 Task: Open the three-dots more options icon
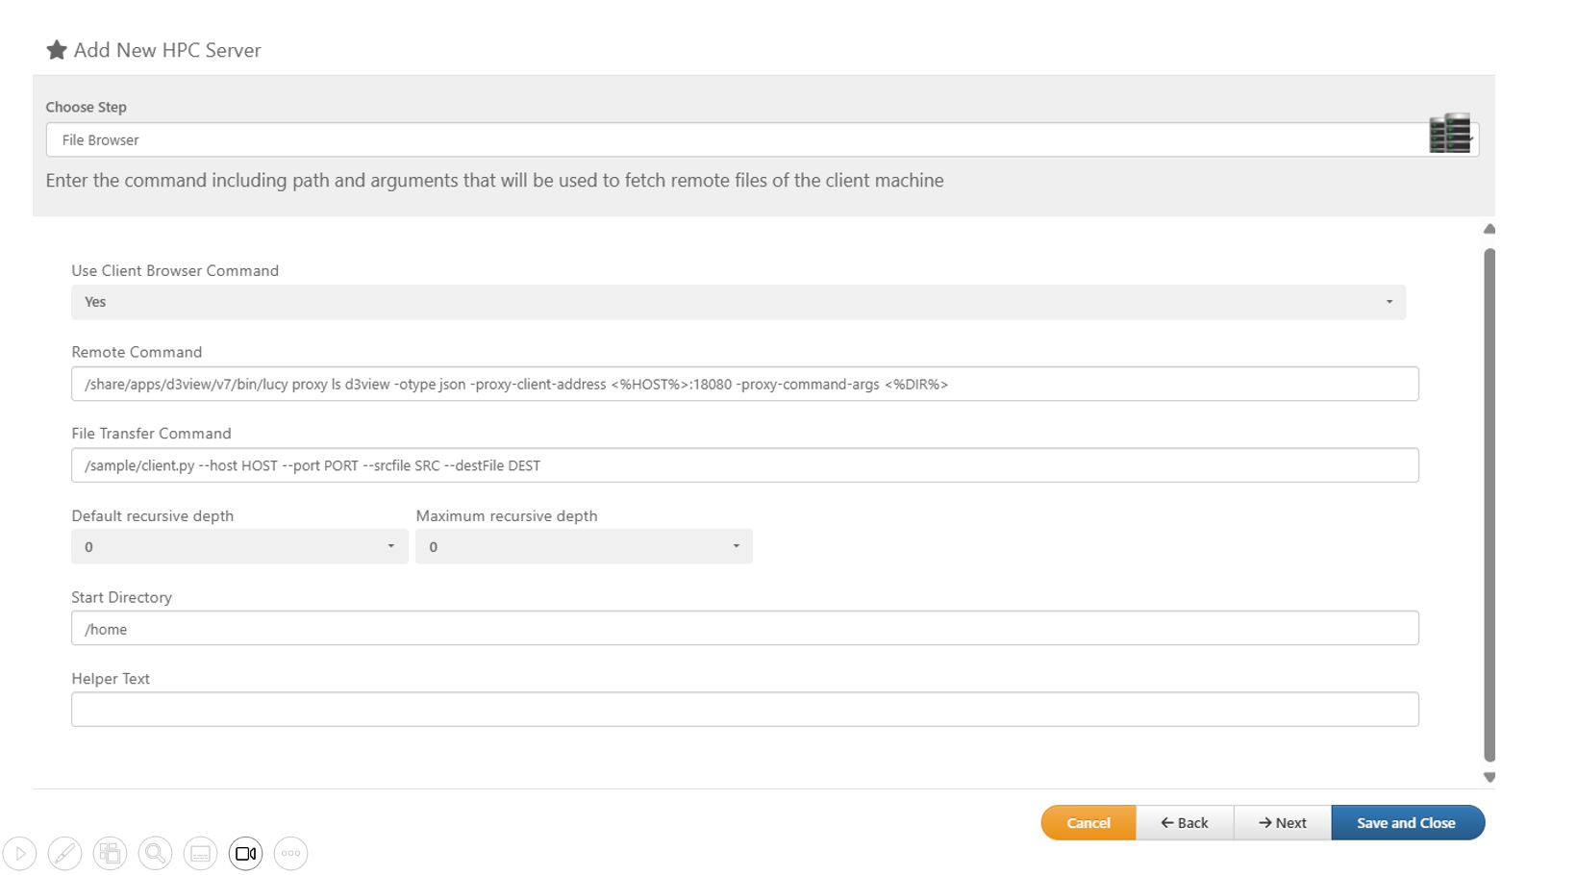[290, 853]
